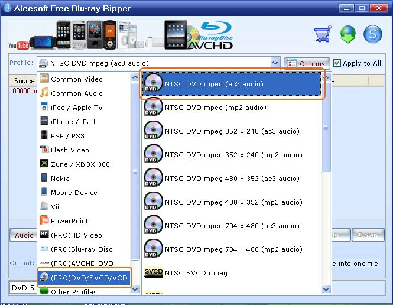Image resolution: width=393 pixels, height=305 pixels.
Task: Click the app logo in title bar
Action: 8,8
